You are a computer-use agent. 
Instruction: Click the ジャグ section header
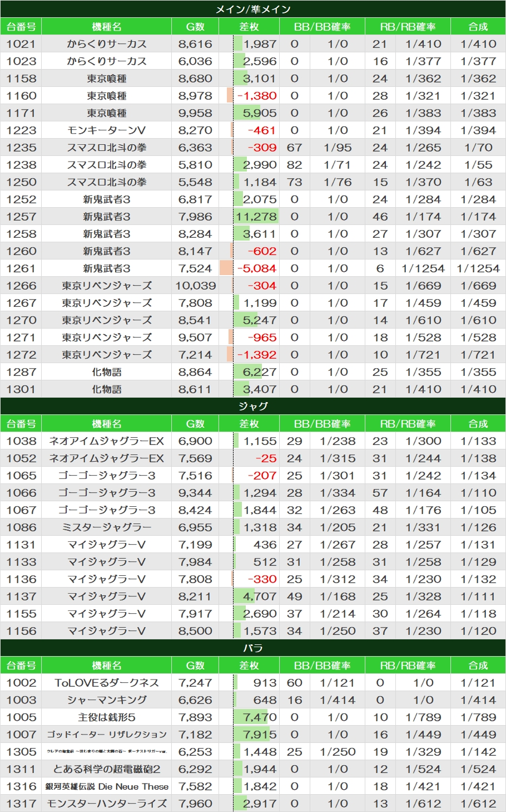253,406
